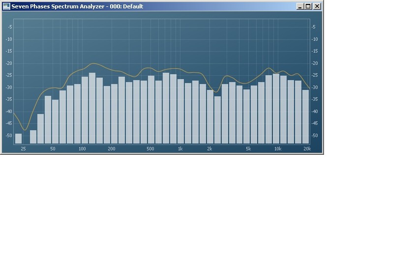Click the spectrum bar above the 1k label

[181, 112]
